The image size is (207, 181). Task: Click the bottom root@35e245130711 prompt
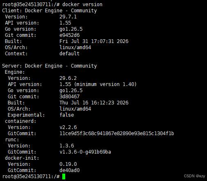pyautogui.click(x=31, y=176)
